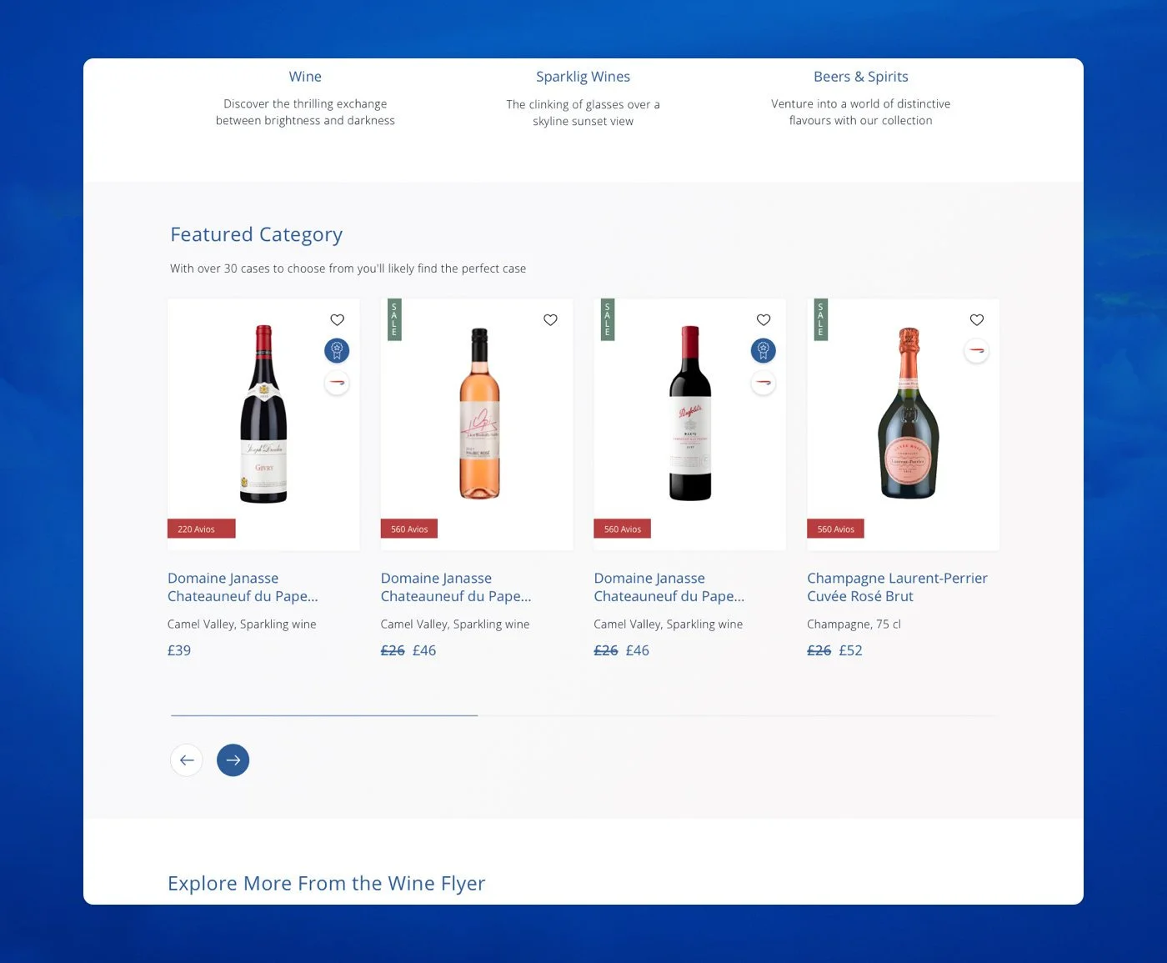Viewport: 1167px width, 963px height.
Task: Click red speedmarque icon on Penfolds card
Action: [x=764, y=383]
